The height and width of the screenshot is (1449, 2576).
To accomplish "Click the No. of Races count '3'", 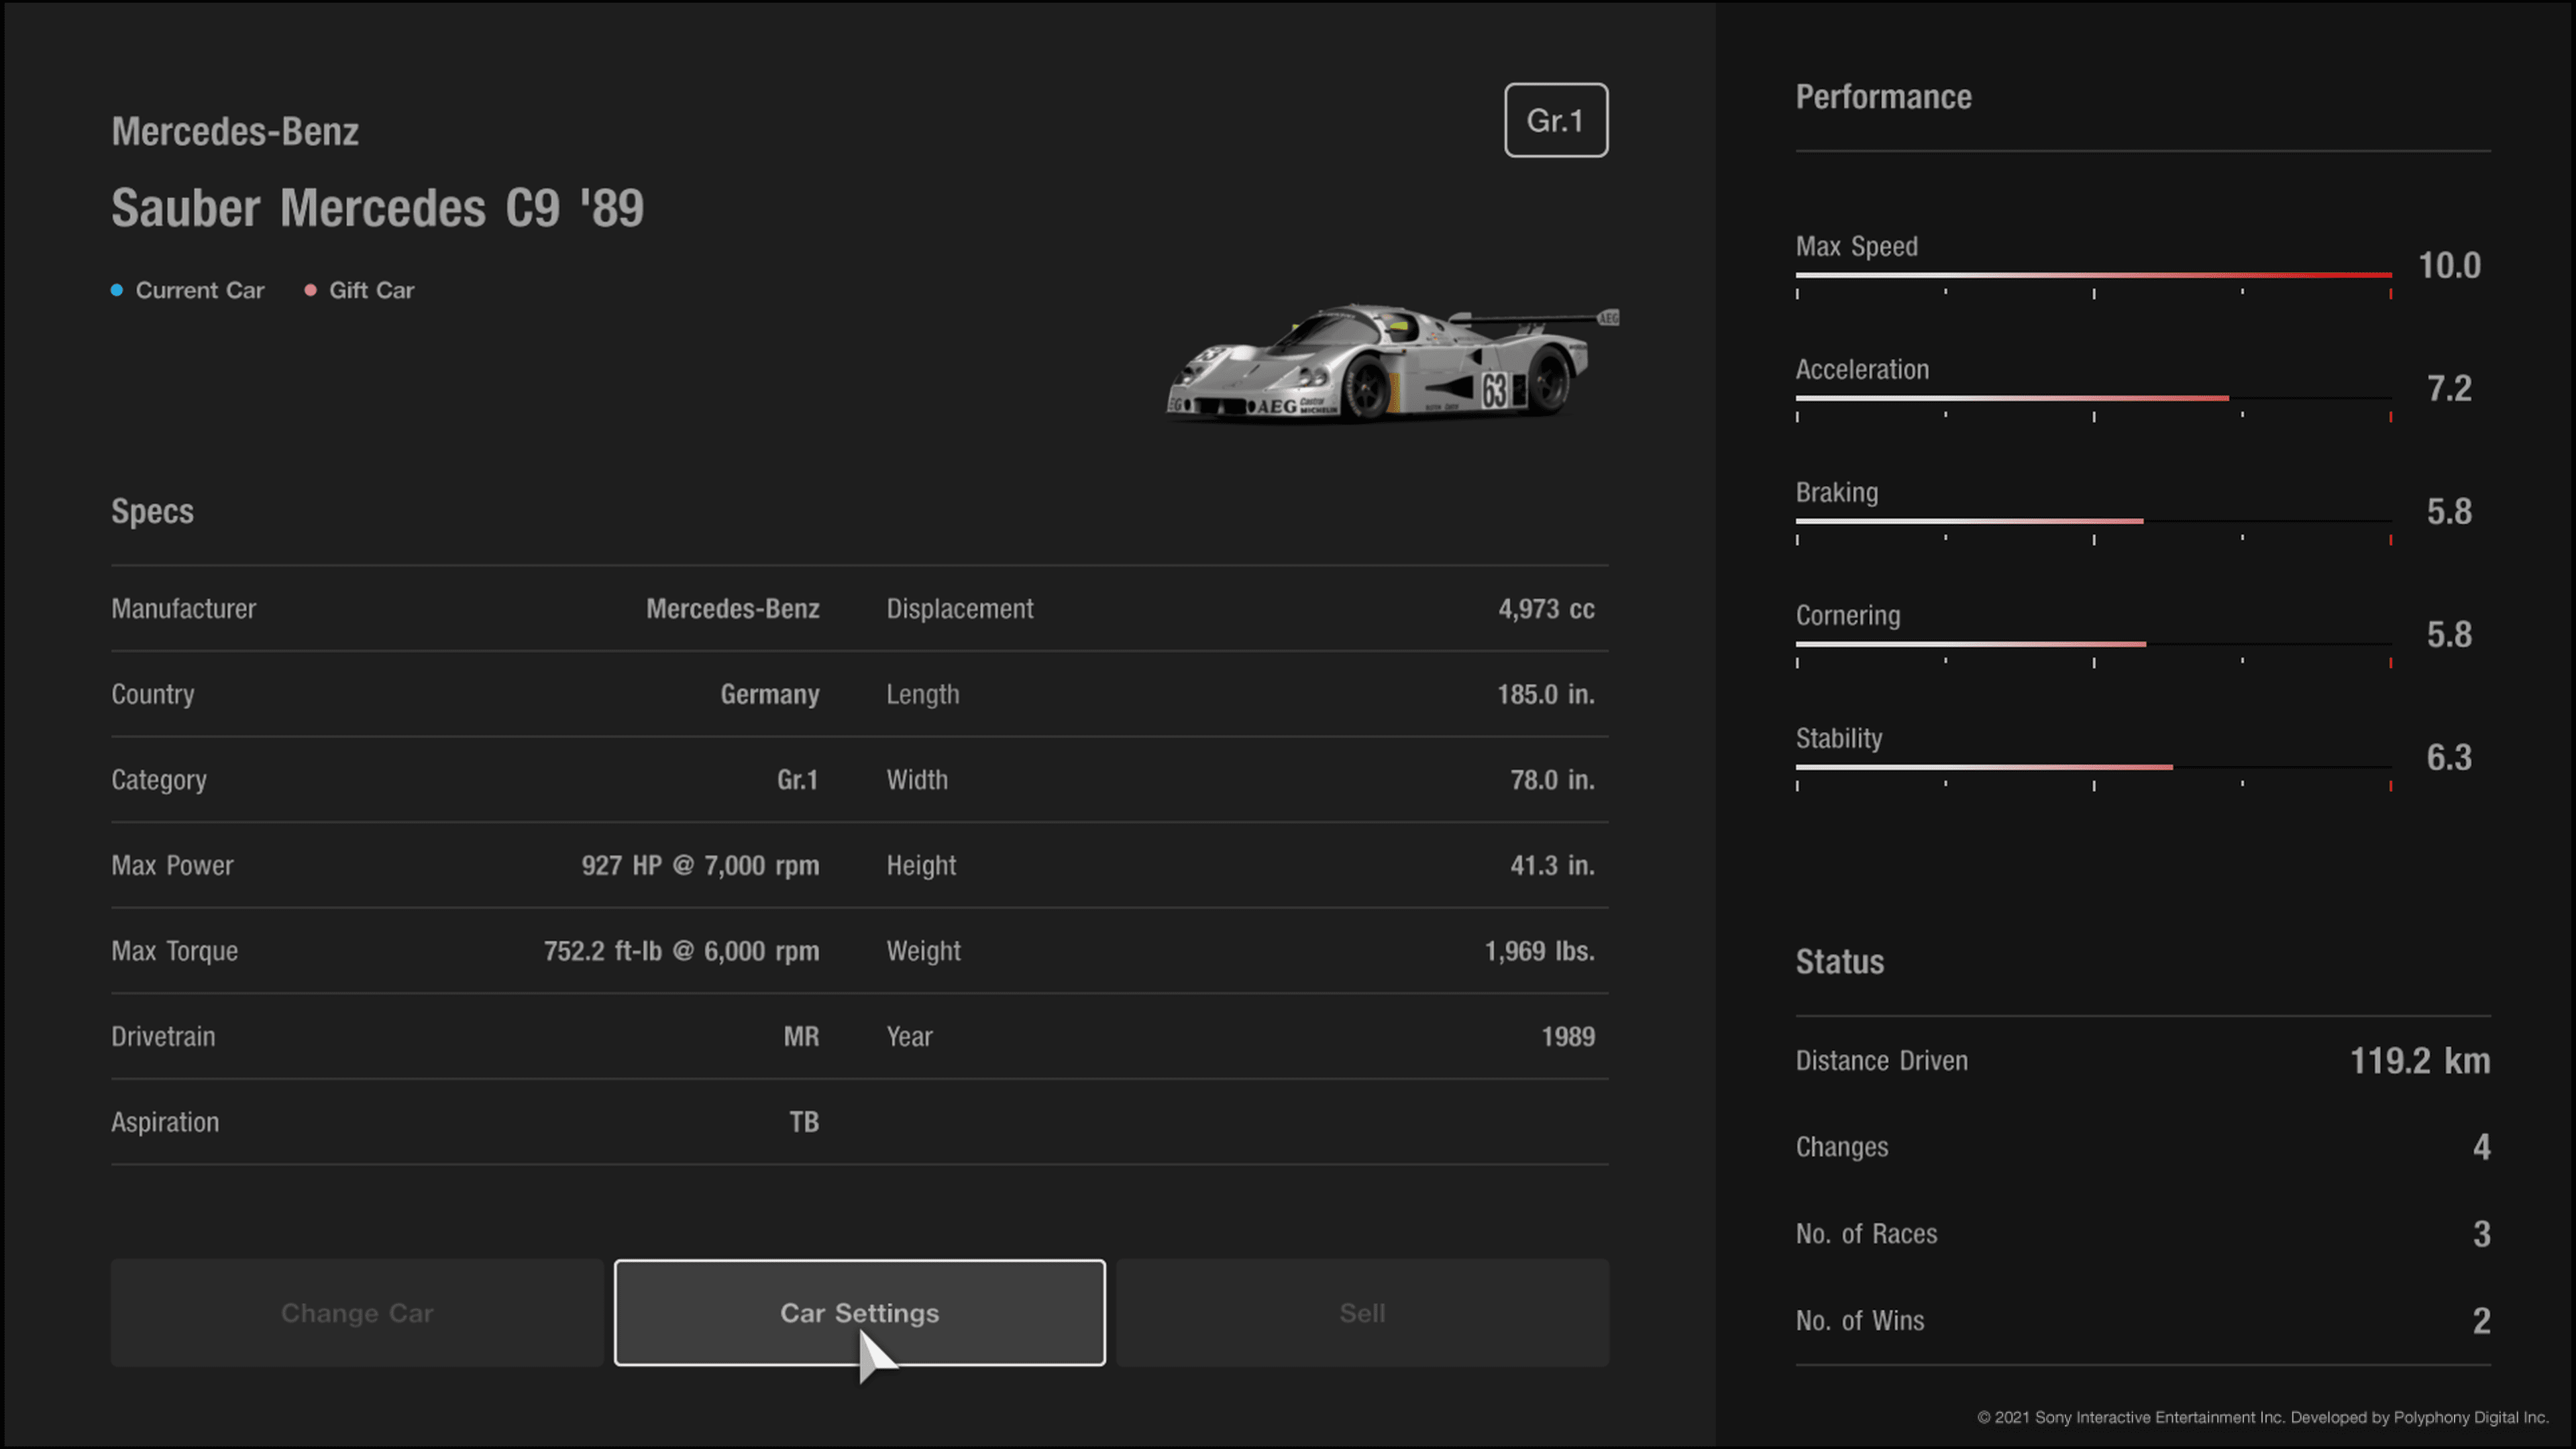I will click(2481, 1234).
